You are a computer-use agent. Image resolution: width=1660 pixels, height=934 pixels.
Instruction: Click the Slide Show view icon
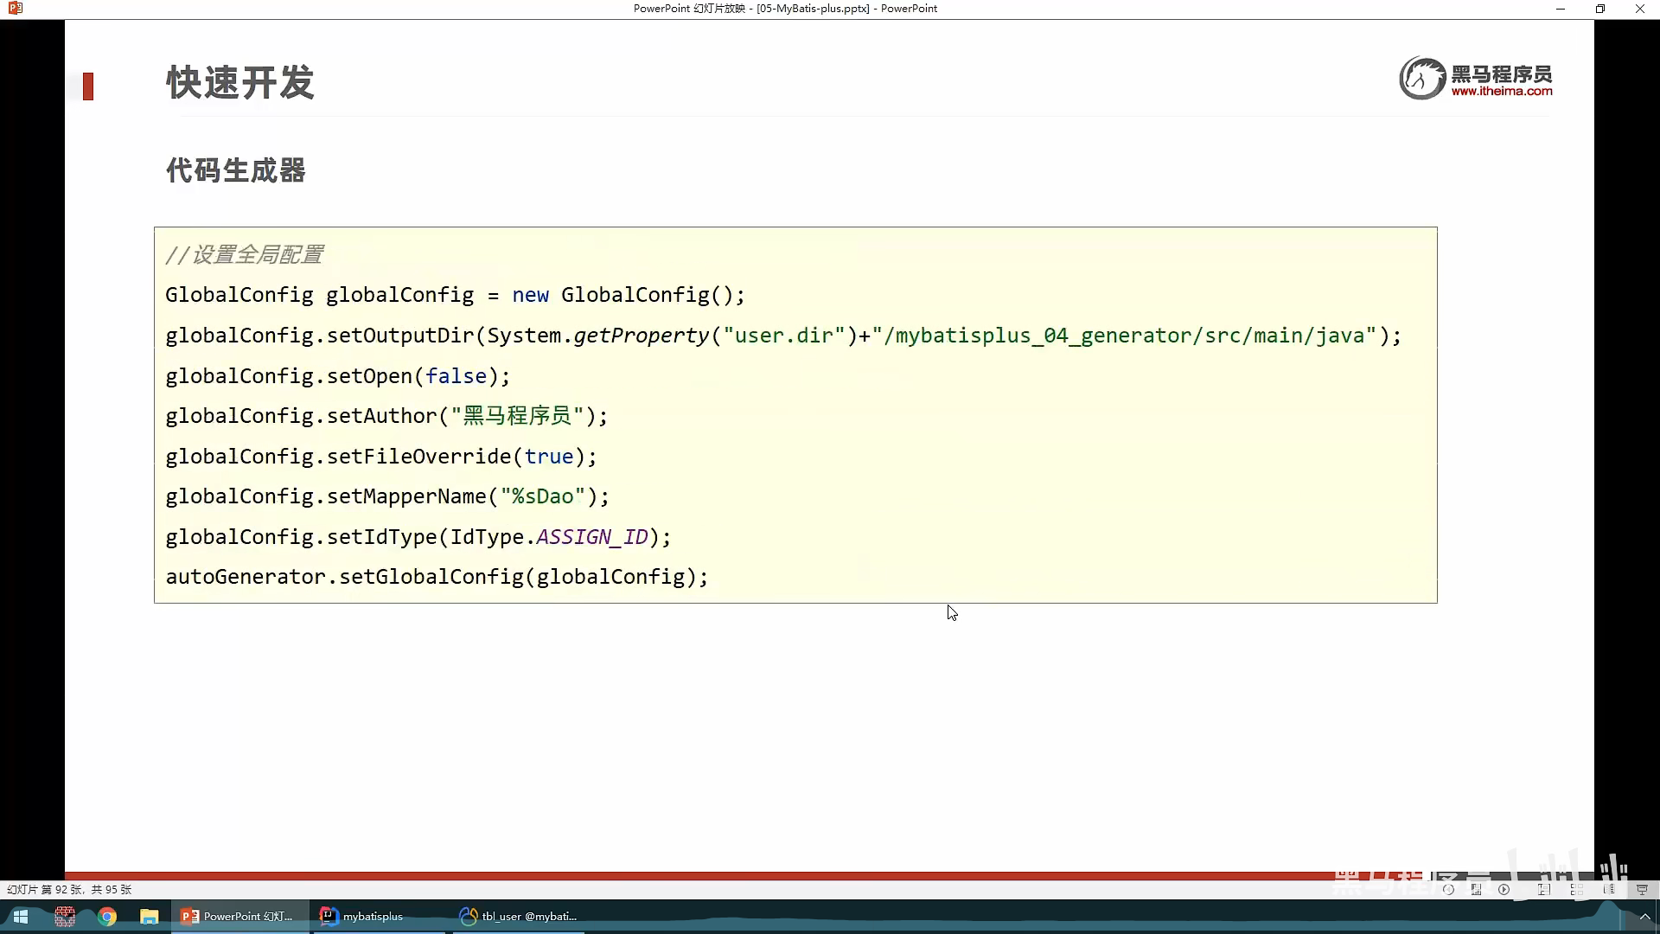pos(1642,889)
